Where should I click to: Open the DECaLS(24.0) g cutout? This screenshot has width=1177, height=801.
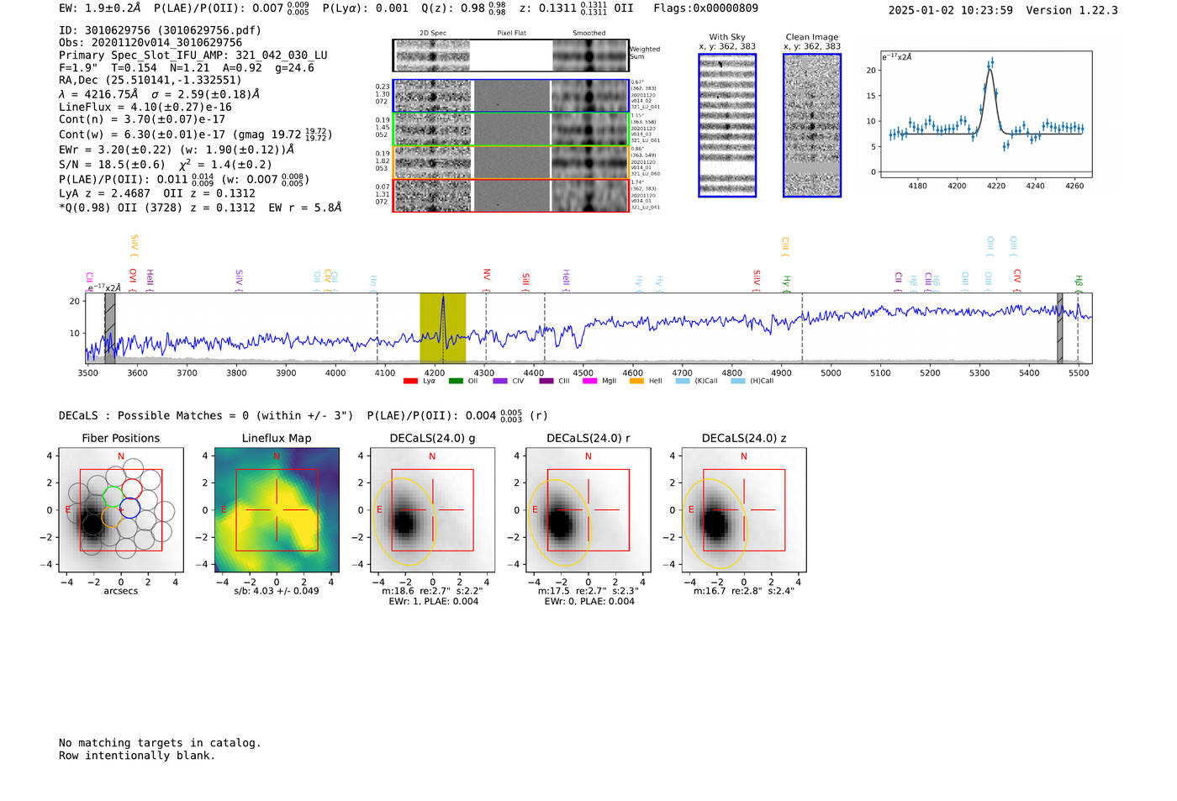432,509
